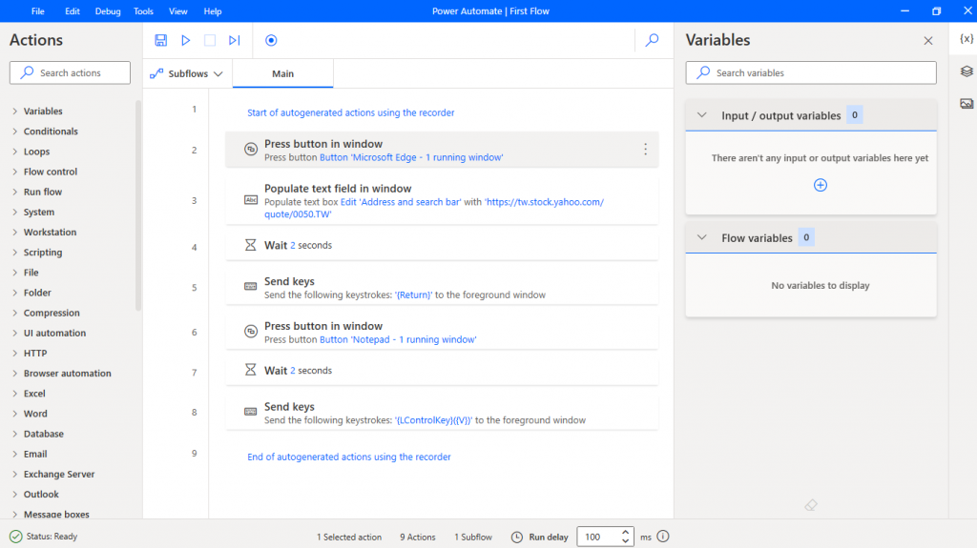Click the eraser icon in Variables panel
The width and height of the screenshot is (977, 548).
(811, 505)
